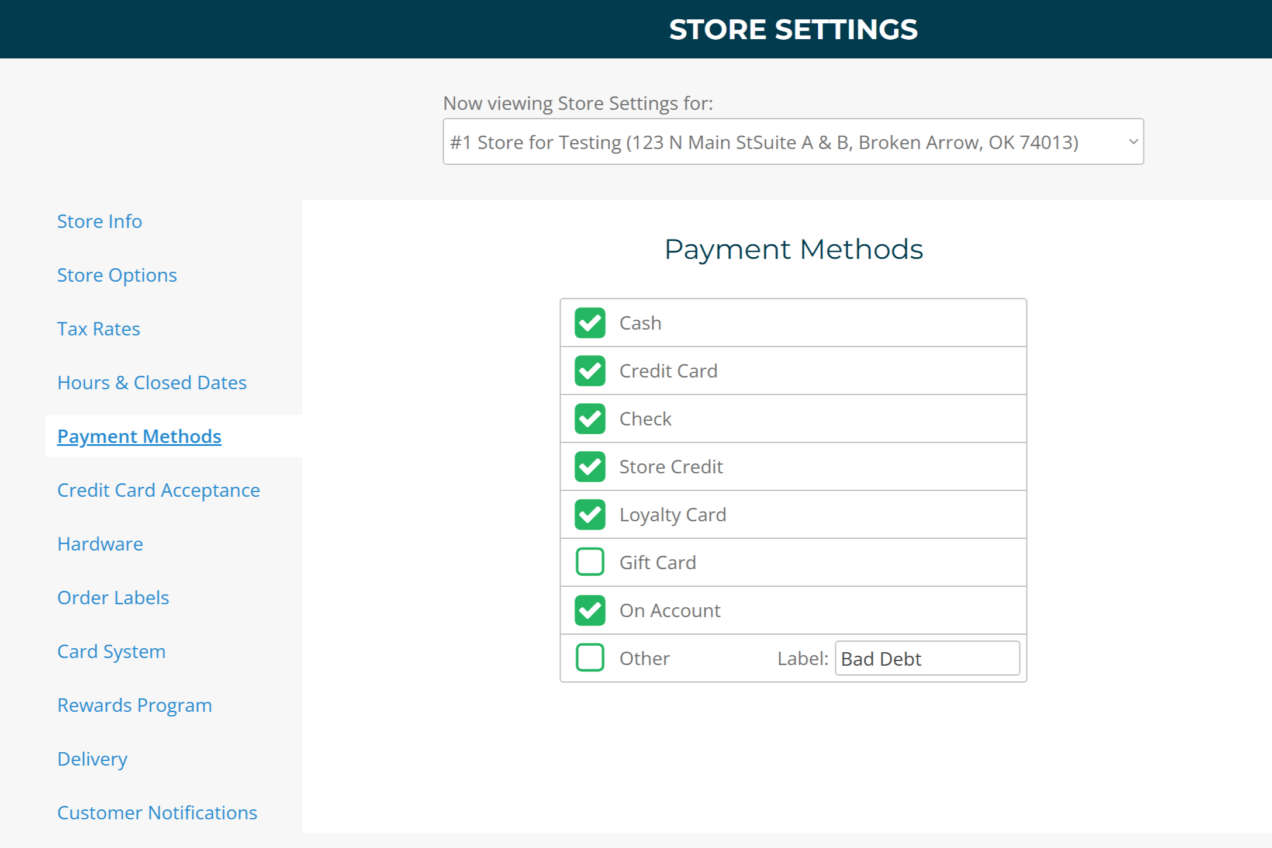The height and width of the screenshot is (848, 1272).
Task: Go to Rewards Program settings
Action: tap(134, 705)
